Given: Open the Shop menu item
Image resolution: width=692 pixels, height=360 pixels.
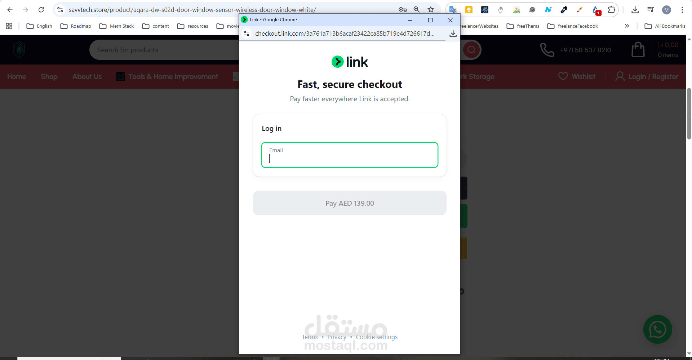Looking at the screenshot, I should [x=49, y=76].
